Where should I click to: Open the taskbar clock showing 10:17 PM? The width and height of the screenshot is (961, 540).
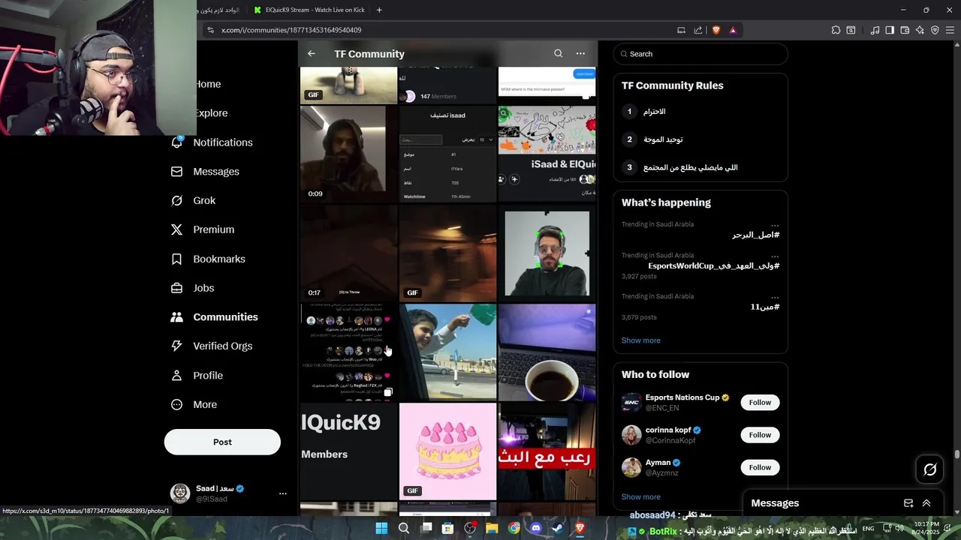coord(926,528)
